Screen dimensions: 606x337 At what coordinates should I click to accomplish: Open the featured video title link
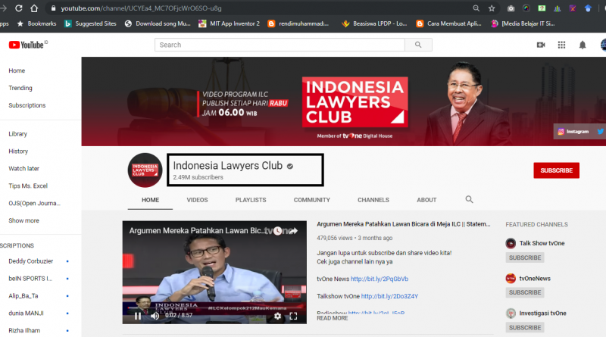[404, 223]
